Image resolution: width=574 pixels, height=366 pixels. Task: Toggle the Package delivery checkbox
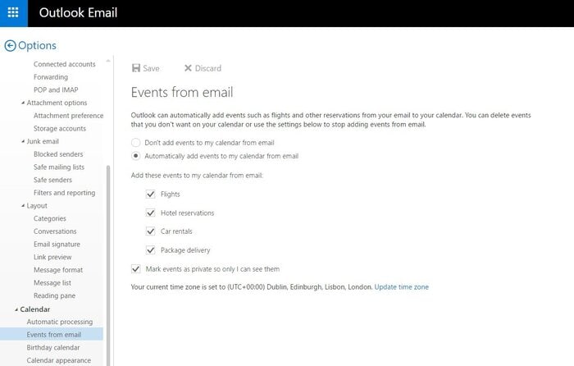coord(150,250)
